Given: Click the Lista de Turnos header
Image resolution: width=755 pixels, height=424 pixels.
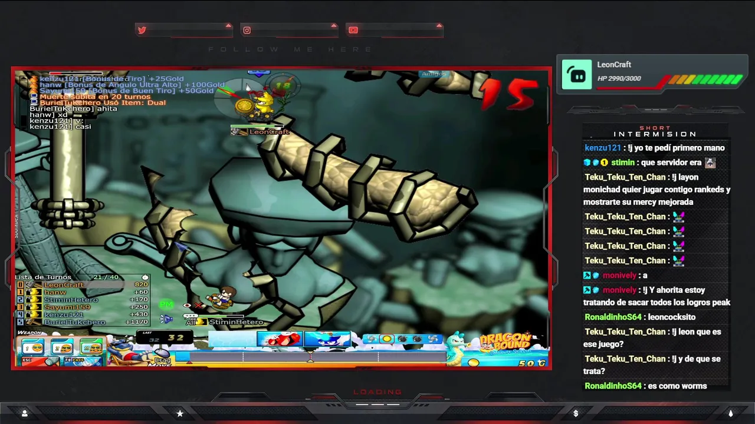Looking at the screenshot, I should [43, 277].
